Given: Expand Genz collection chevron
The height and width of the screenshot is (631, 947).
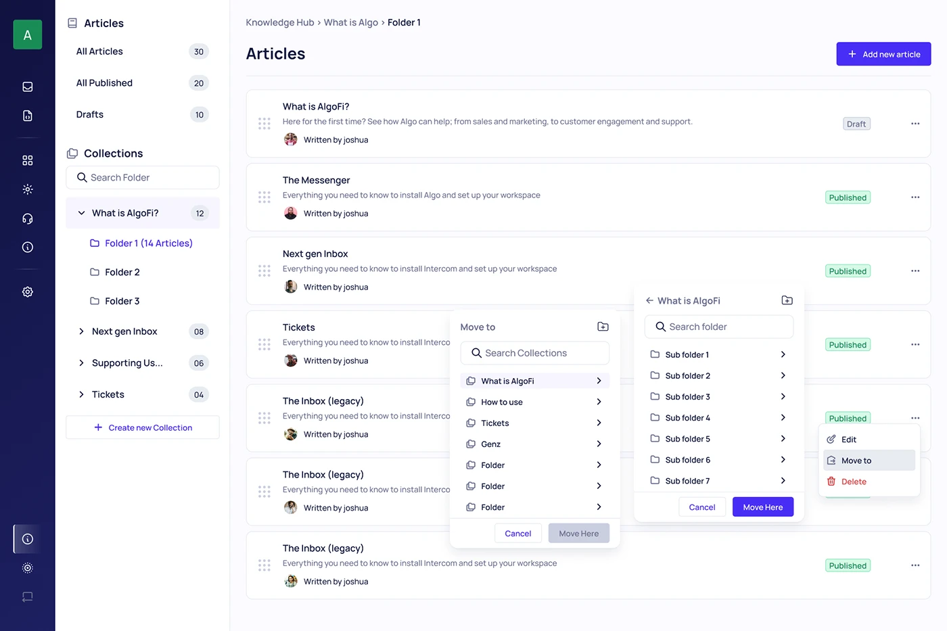Looking at the screenshot, I should 599,444.
